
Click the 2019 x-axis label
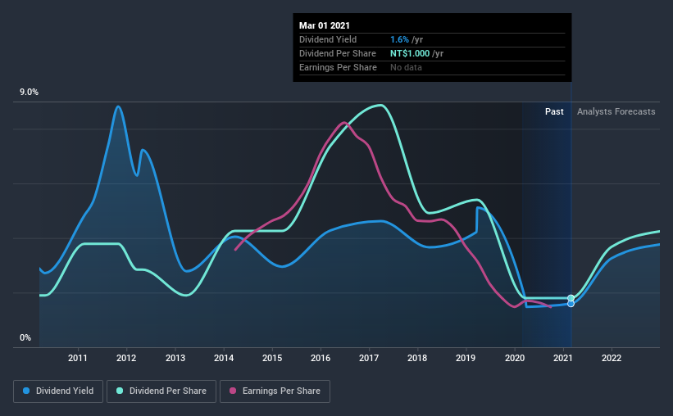coord(466,358)
